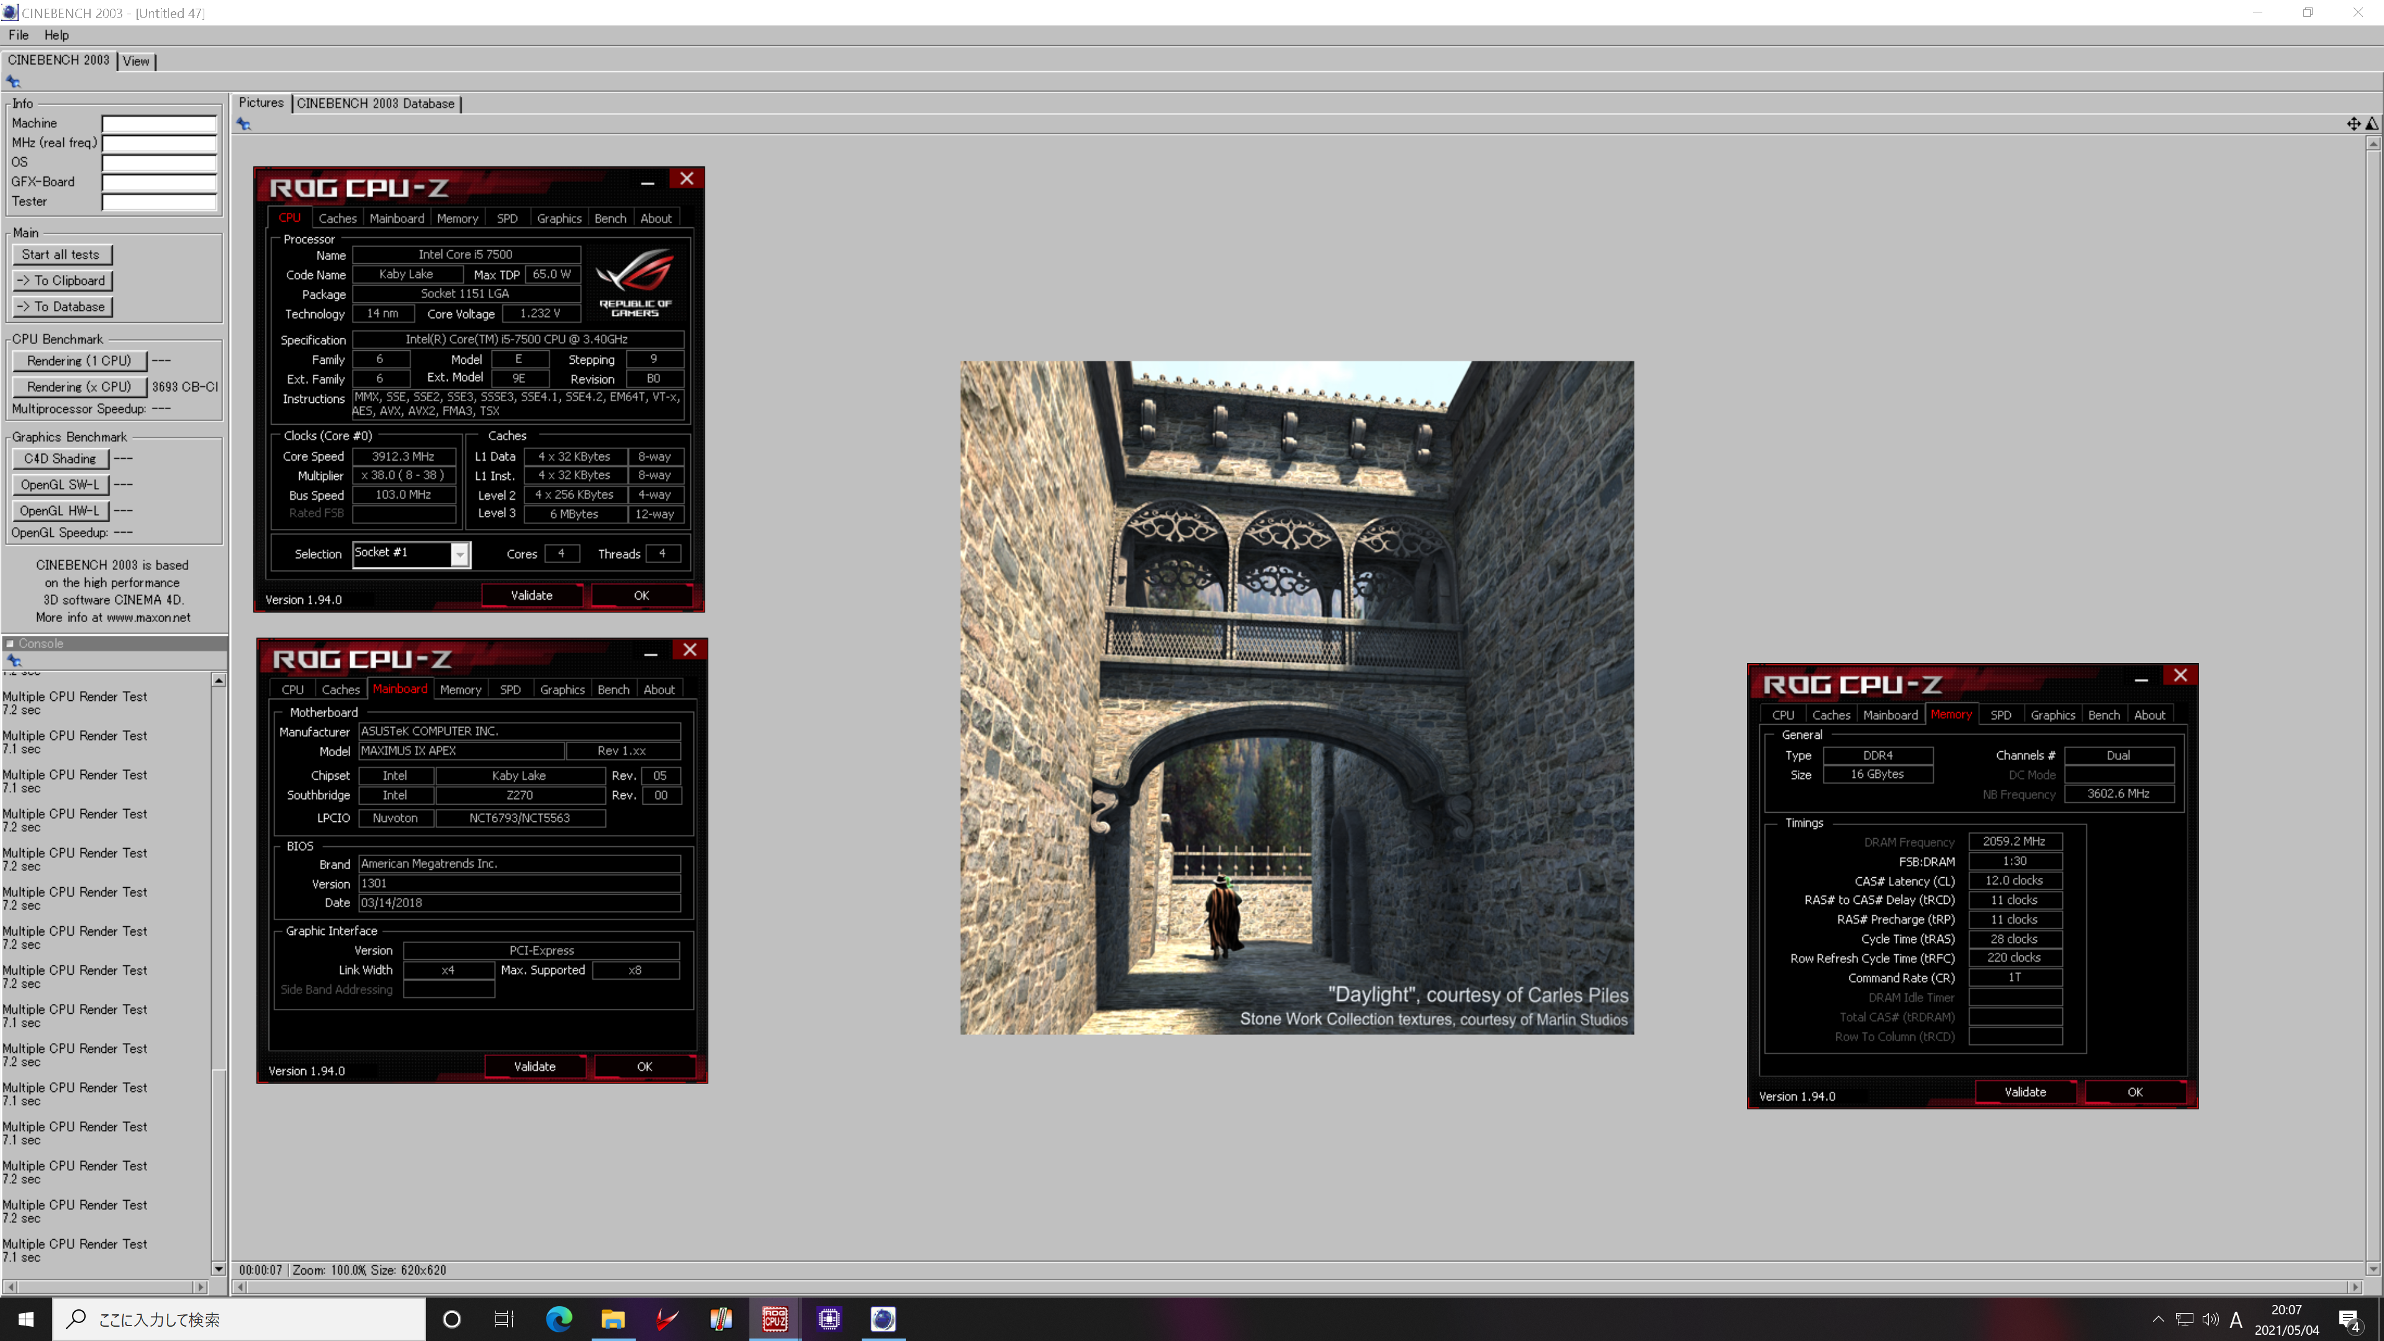Switch to CINEBENCH 2003 Database tab
Image resolution: width=2384 pixels, height=1341 pixels.
click(x=376, y=104)
